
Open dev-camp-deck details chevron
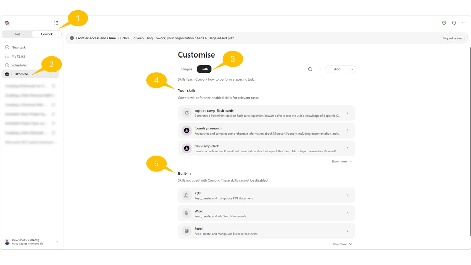click(x=348, y=148)
